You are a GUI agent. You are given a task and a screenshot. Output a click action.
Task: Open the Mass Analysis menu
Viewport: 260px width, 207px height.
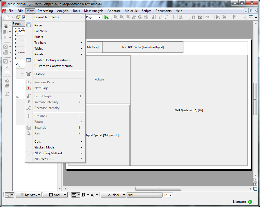pos(94,11)
